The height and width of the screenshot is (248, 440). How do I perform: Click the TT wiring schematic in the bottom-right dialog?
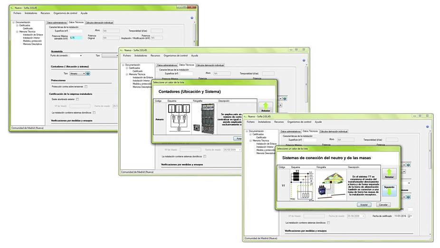pos(302,185)
